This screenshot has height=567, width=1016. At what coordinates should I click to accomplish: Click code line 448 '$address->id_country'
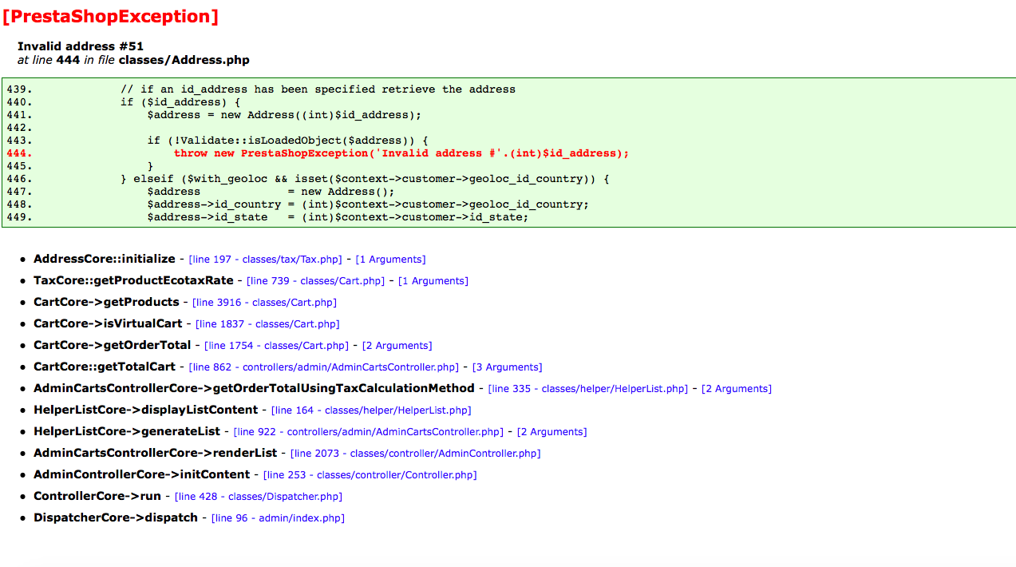pos(368,204)
